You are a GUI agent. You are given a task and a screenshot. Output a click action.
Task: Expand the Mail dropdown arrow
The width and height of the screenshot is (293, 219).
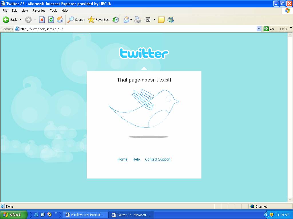pyautogui.click(x=131, y=20)
